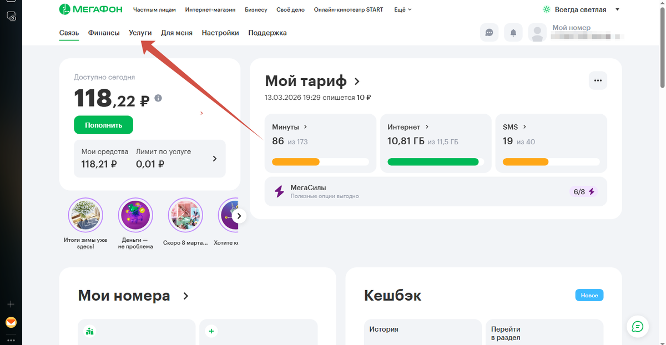Click the Минуты usage progress bar
The width and height of the screenshot is (666, 345).
click(x=320, y=162)
